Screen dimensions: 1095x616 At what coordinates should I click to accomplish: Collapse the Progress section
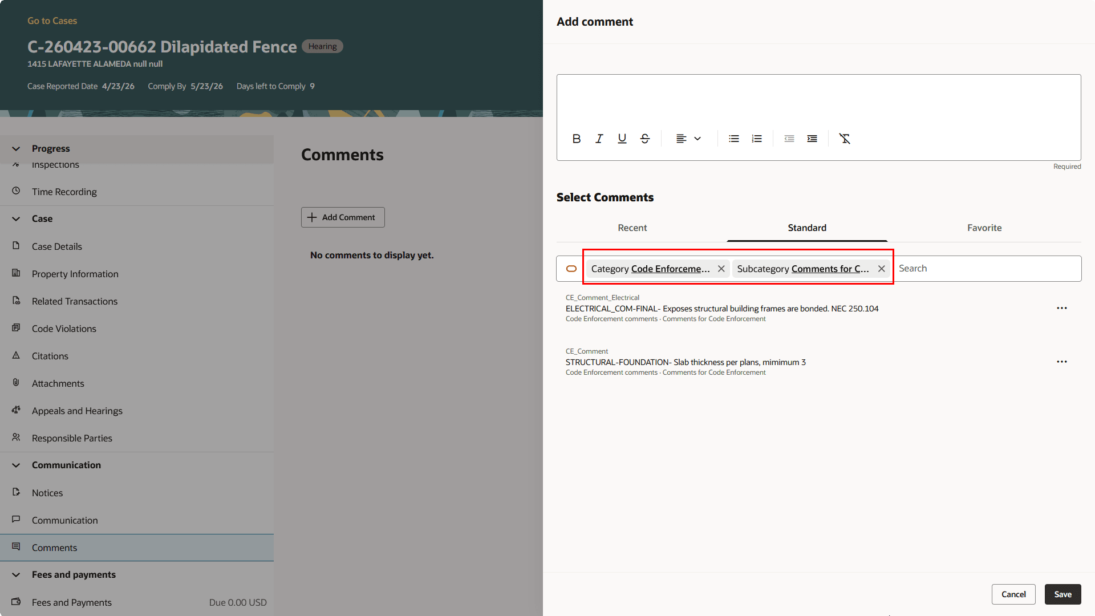16,148
